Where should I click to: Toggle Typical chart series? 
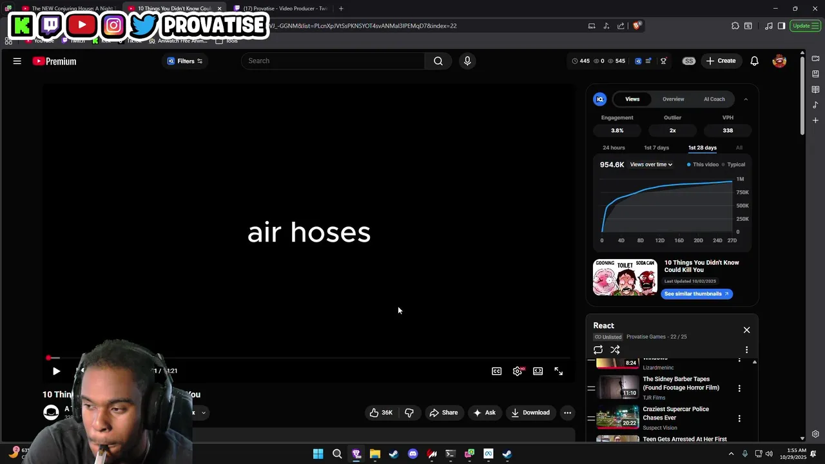point(733,164)
